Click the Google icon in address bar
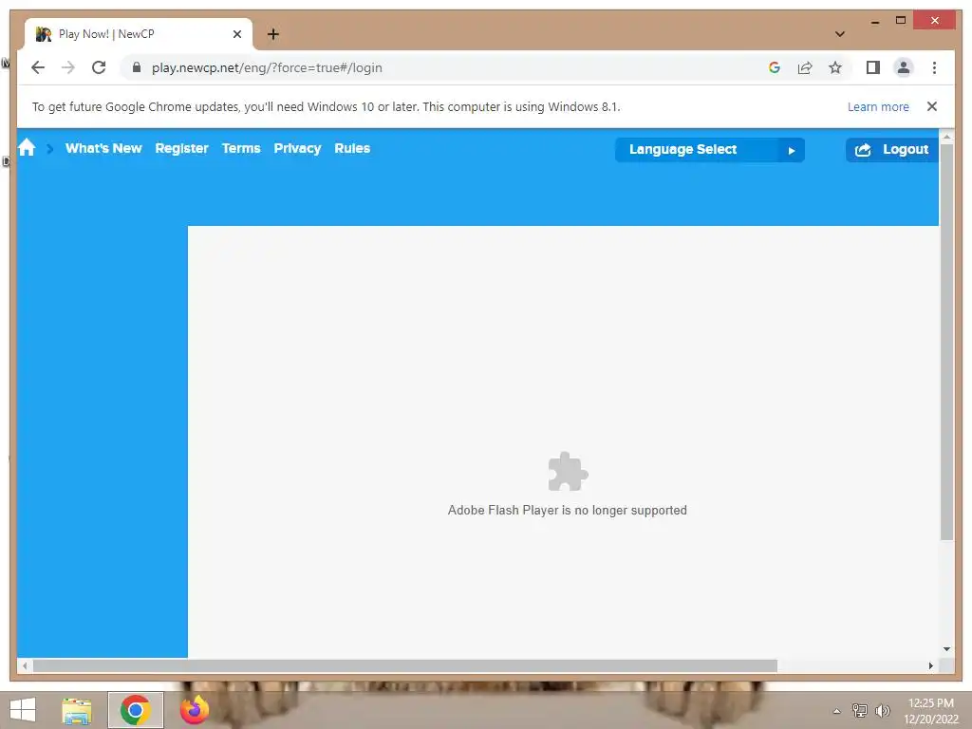The image size is (972, 729). [775, 67]
